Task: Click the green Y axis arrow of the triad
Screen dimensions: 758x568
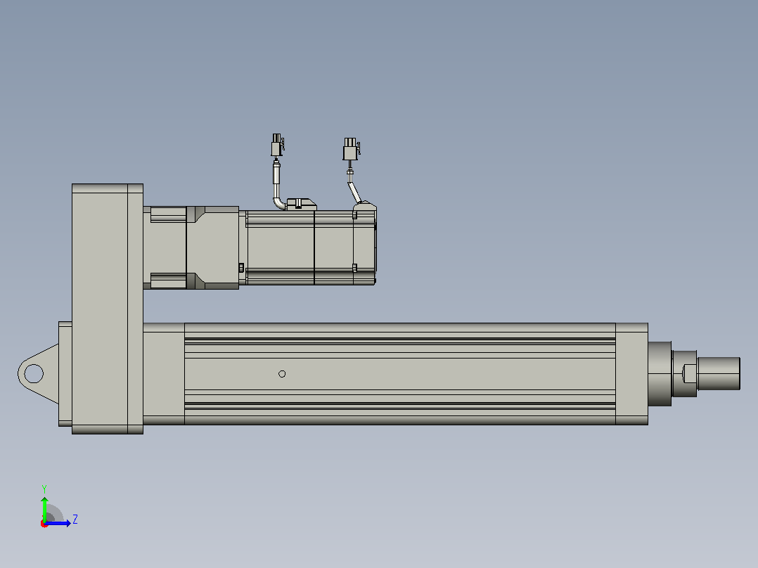Action: (x=44, y=508)
